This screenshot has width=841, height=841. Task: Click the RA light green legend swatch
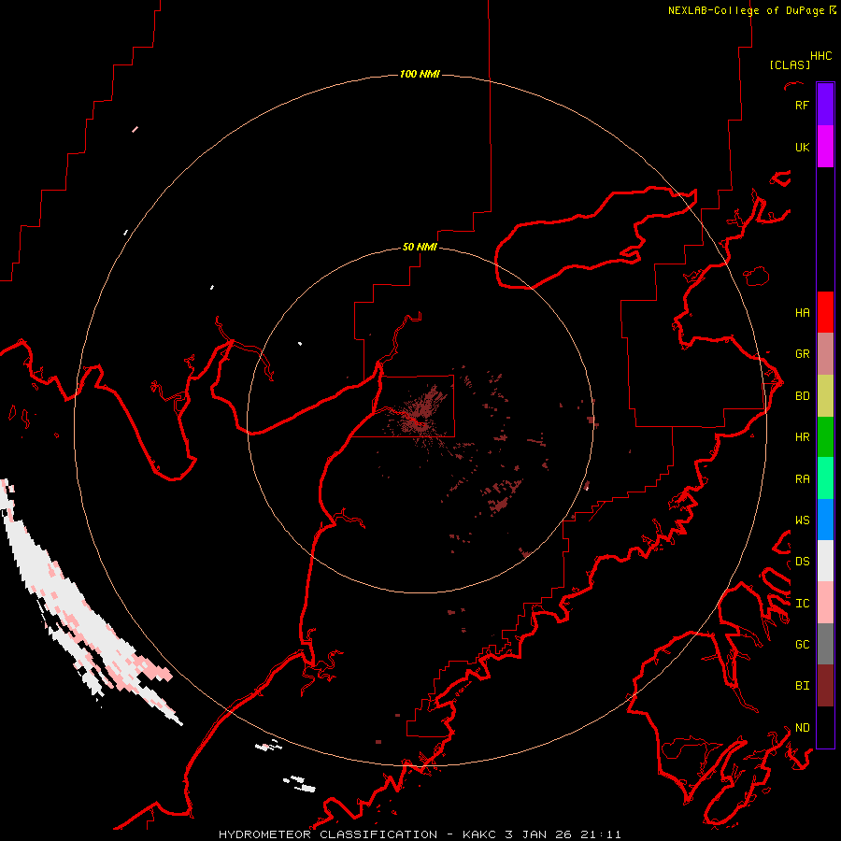tap(825, 478)
